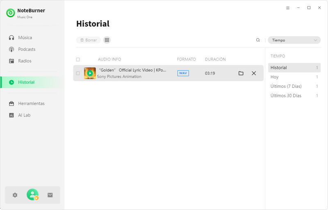Click the FORMATO column header
The height and width of the screenshot is (210, 328).
(187, 59)
